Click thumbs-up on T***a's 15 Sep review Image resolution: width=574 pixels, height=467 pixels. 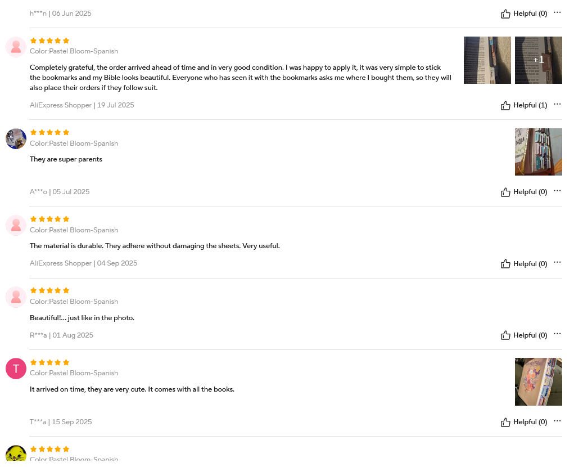click(505, 422)
